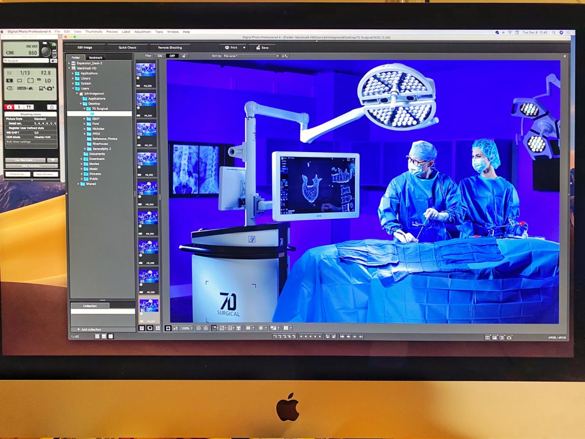This screenshot has width=585, height=439.
Task: Collapse the 7D Surgical folder
Action: (85, 109)
